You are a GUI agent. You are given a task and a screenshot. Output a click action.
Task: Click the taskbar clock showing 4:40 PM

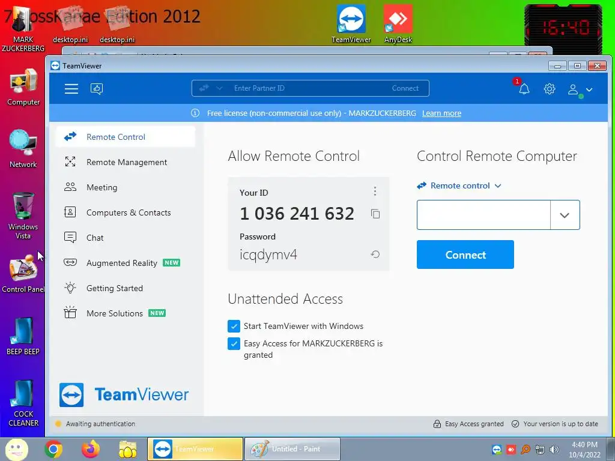[585, 450]
